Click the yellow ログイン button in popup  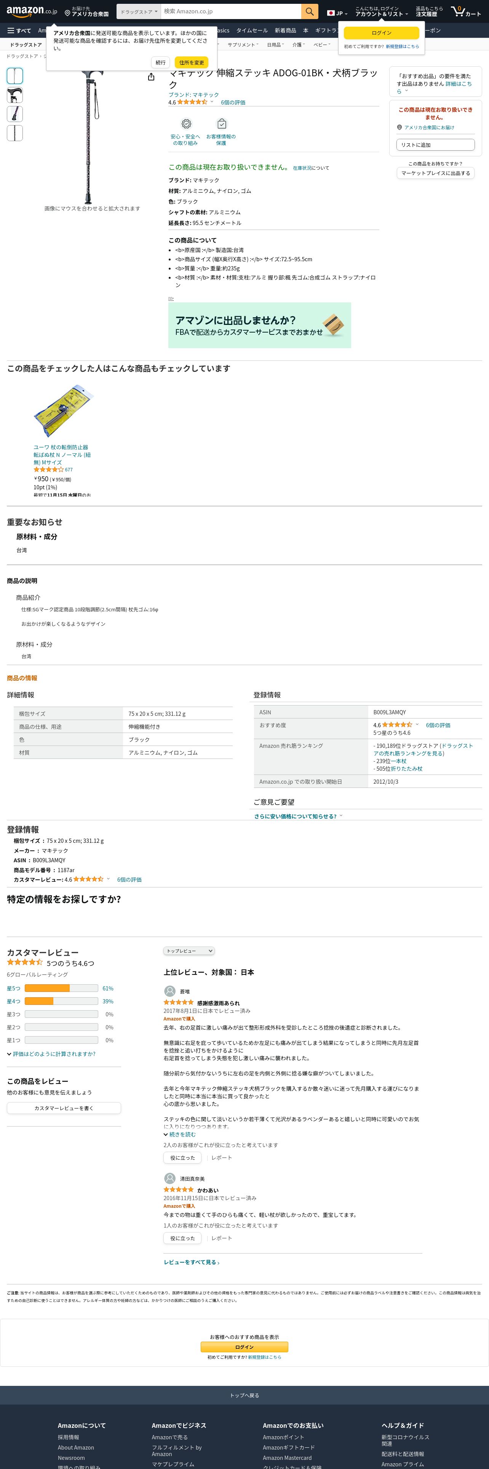381,33
